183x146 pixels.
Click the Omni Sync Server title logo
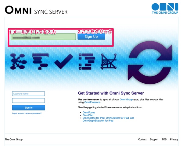pos(36,10)
